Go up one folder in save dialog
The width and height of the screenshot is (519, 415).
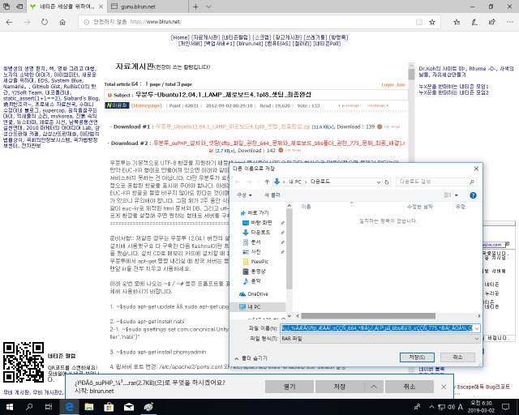(x=267, y=182)
